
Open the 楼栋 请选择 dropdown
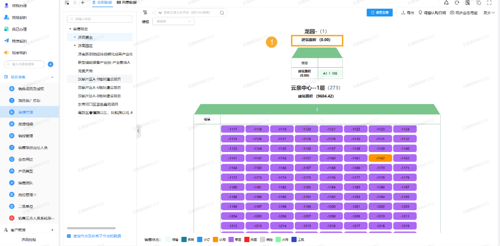tap(173, 21)
